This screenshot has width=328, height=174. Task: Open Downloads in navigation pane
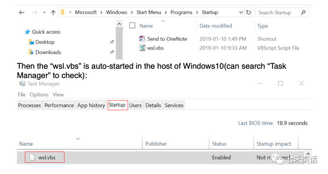pyautogui.click(x=48, y=52)
